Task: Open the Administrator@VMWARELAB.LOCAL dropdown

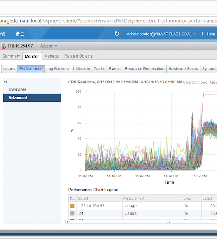Action: [x=161, y=34]
